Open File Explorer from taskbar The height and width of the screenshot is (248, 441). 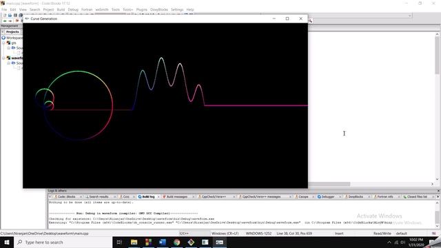click(x=134, y=242)
